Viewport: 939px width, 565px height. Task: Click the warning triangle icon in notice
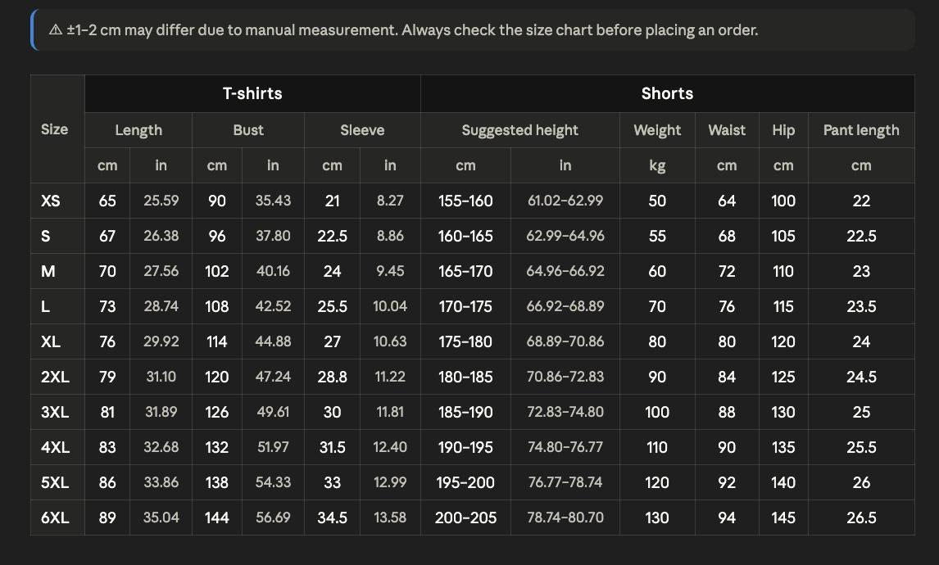coord(55,29)
